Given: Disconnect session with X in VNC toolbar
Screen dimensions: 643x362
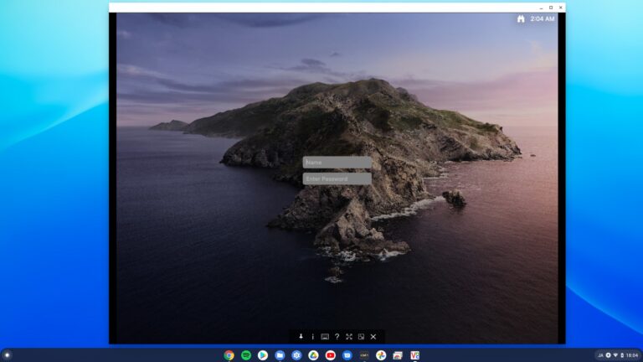Looking at the screenshot, I should tap(373, 337).
